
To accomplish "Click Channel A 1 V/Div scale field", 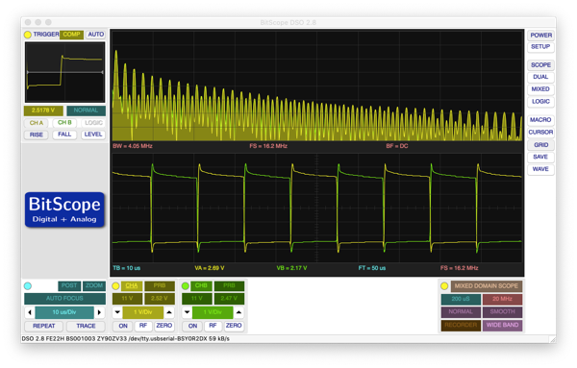I will [142, 312].
